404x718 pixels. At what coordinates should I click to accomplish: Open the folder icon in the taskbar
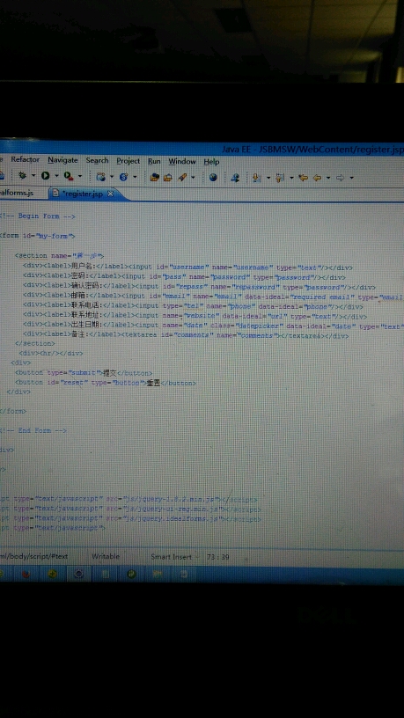[158, 574]
